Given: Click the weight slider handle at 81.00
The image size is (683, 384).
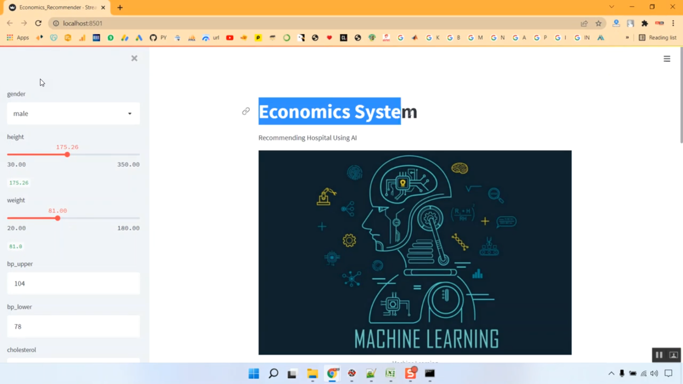Looking at the screenshot, I should coord(57,218).
